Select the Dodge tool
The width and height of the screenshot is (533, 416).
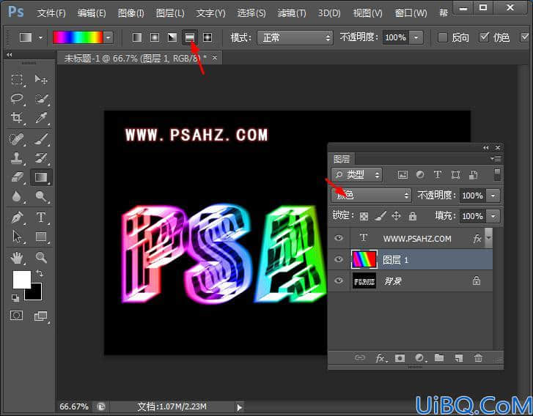41,196
